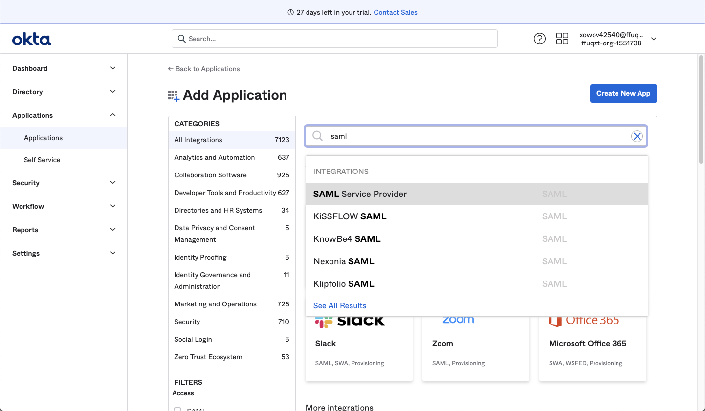Expand the Directory sidebar section
This screenshot has width=705, height=411.
point(113,92)
